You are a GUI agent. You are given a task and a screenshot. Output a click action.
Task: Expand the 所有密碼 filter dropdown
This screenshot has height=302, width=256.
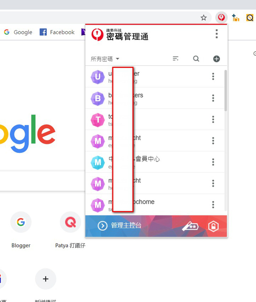click(x=105, y=59)
